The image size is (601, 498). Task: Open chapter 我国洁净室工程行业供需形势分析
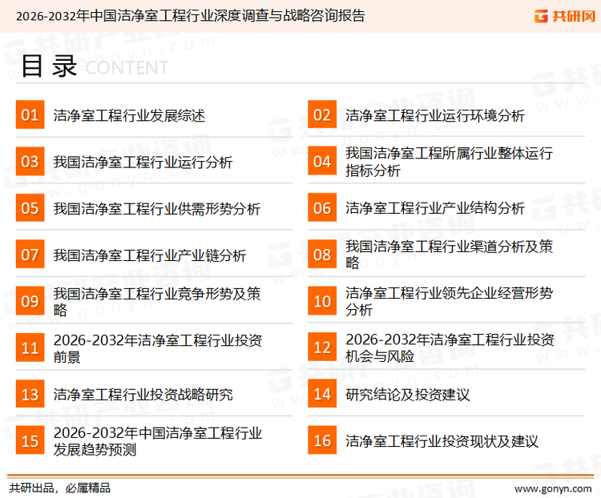point(157,209)
